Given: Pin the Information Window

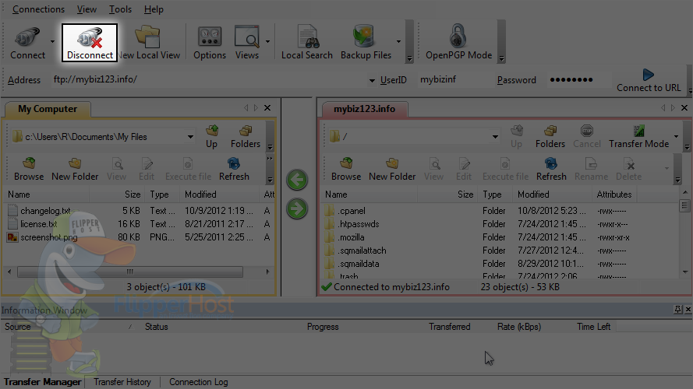Looking at the screenshot, I should pyautogui.click(x=678, y=310).
